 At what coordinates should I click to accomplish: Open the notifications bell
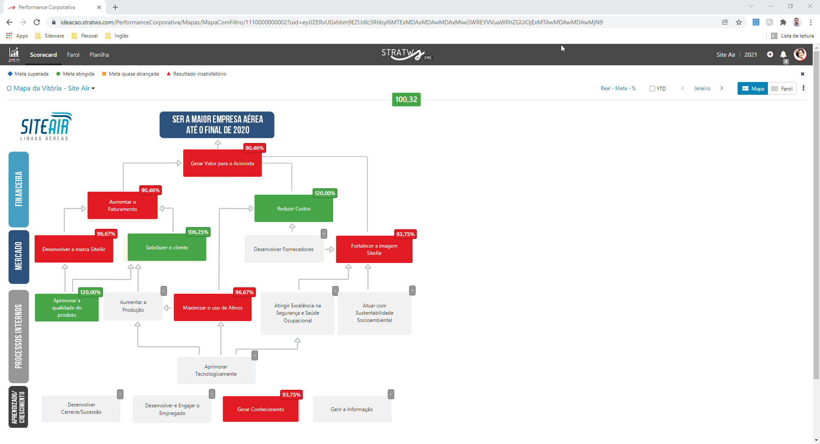click(x=783, y=55)
